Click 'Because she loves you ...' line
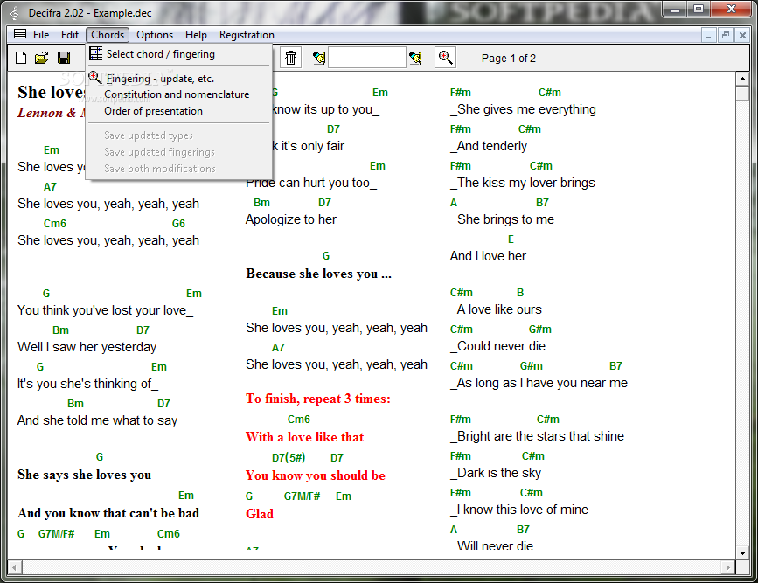This screenshot has width=758, height=583. [x=318, y=274]
